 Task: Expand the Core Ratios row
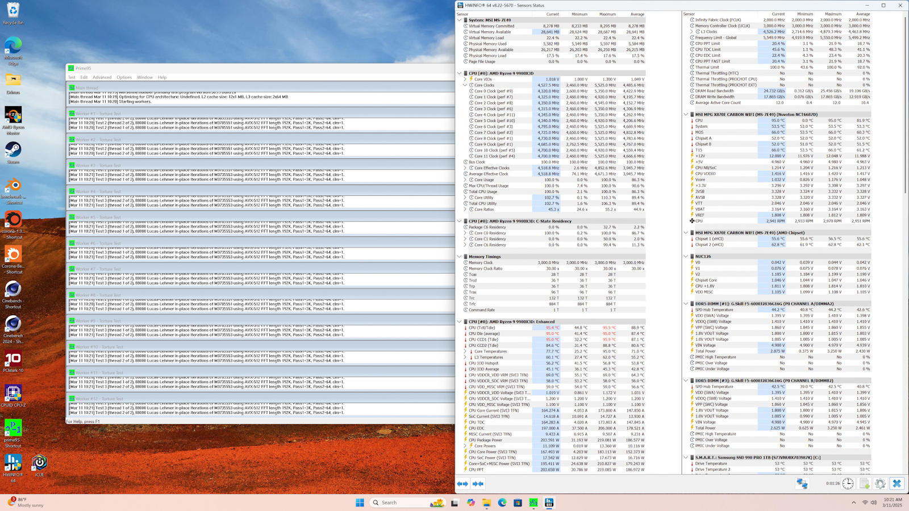[465, 210]
